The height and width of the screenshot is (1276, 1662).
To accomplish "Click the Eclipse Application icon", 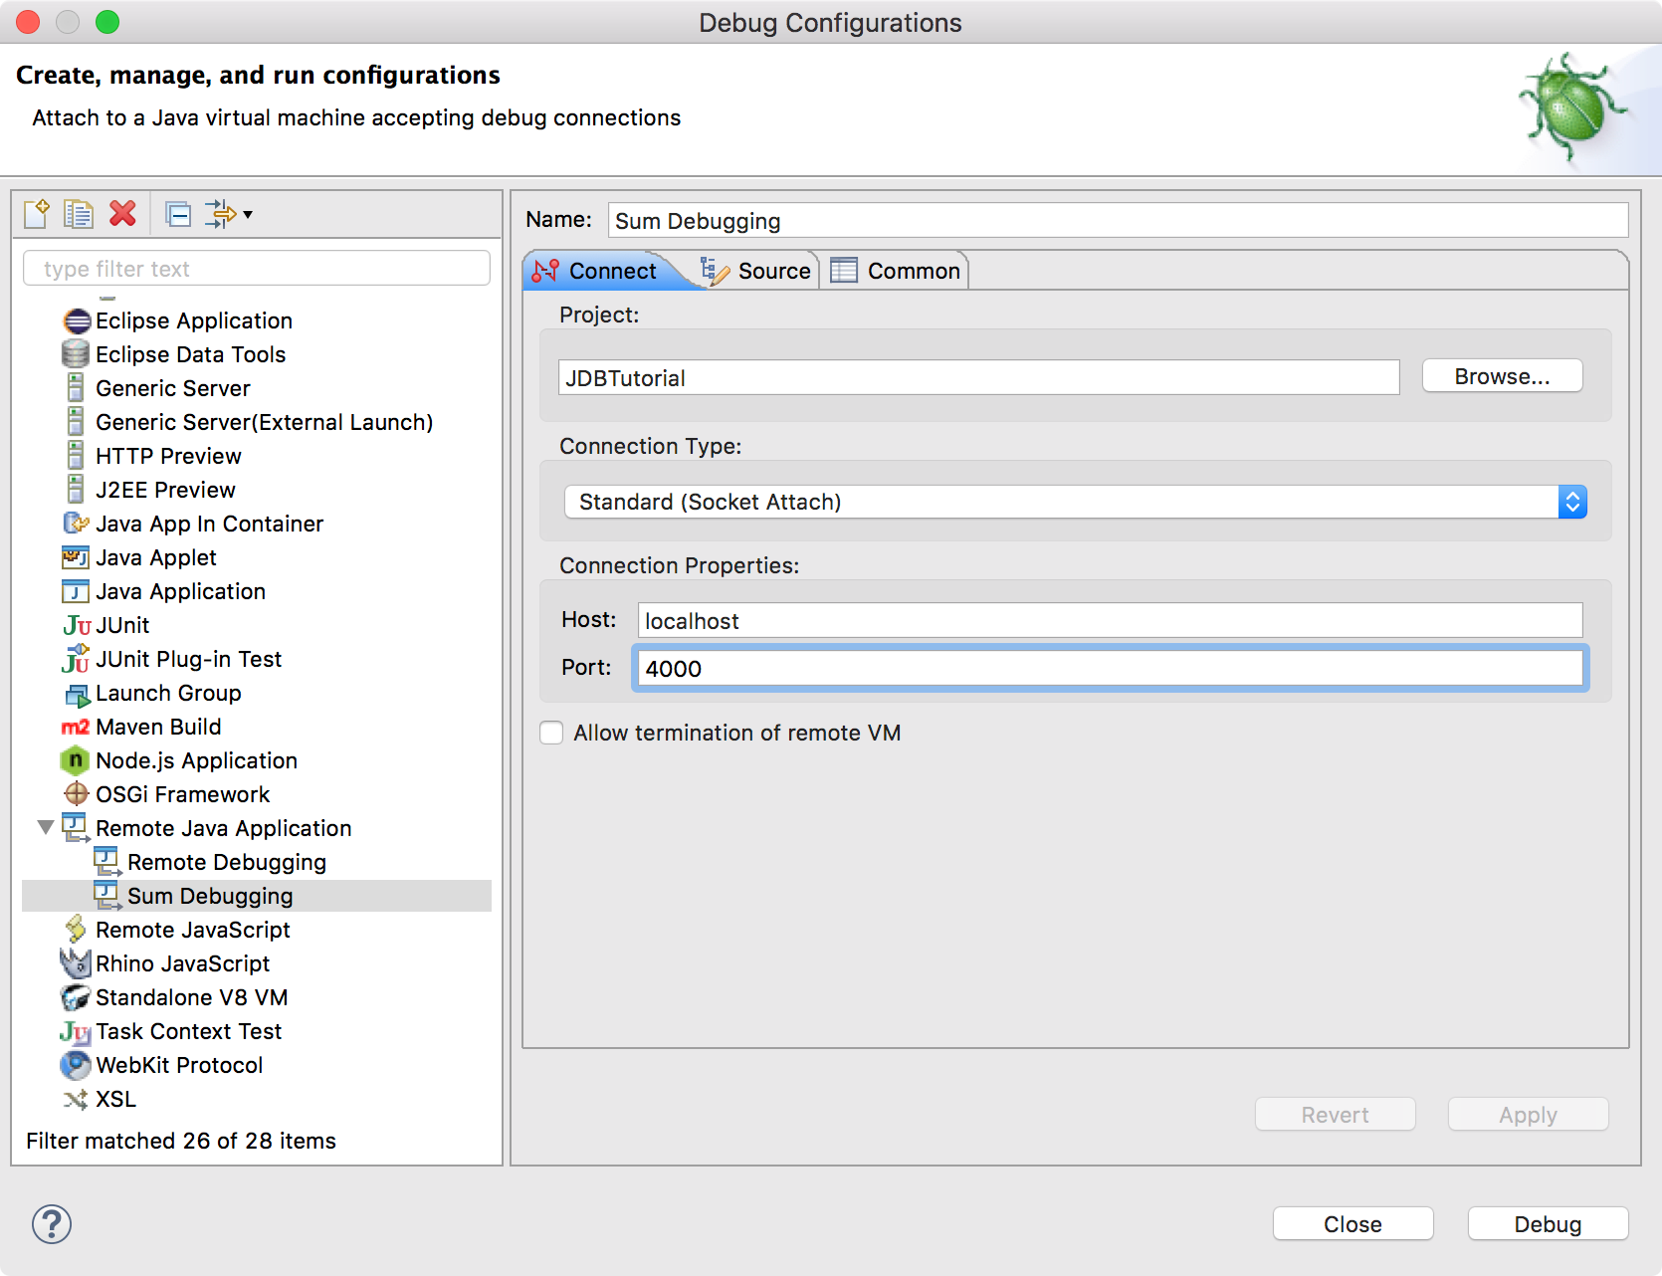I will pos(77,320).
